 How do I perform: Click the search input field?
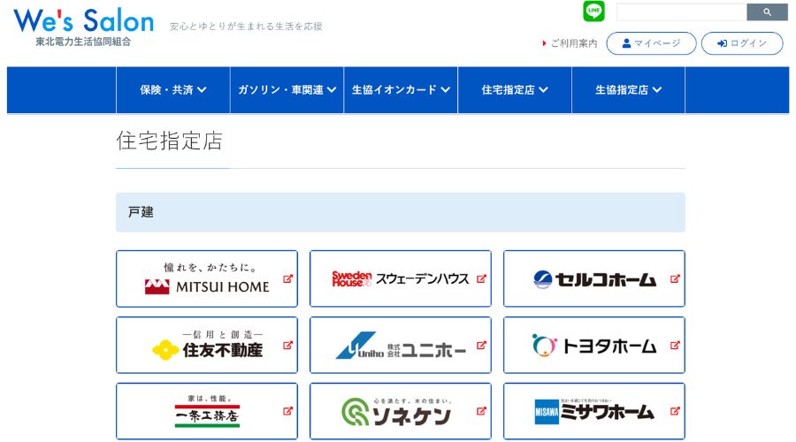(x=681, y=12)
